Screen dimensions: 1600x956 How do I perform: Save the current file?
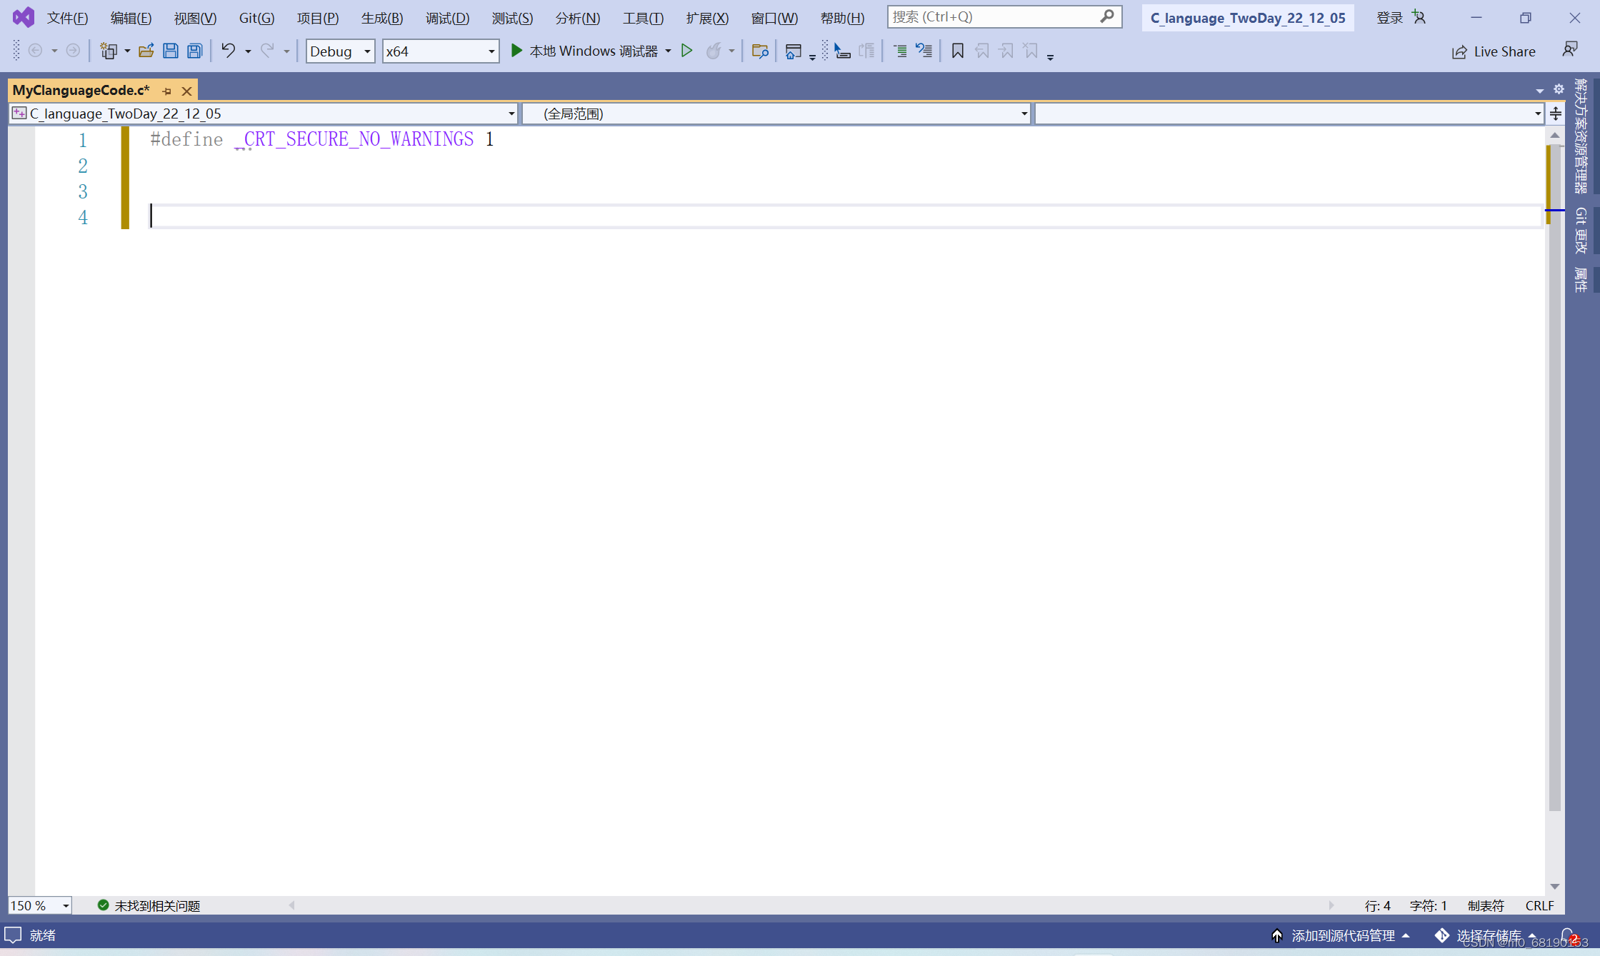click(170, 51)
